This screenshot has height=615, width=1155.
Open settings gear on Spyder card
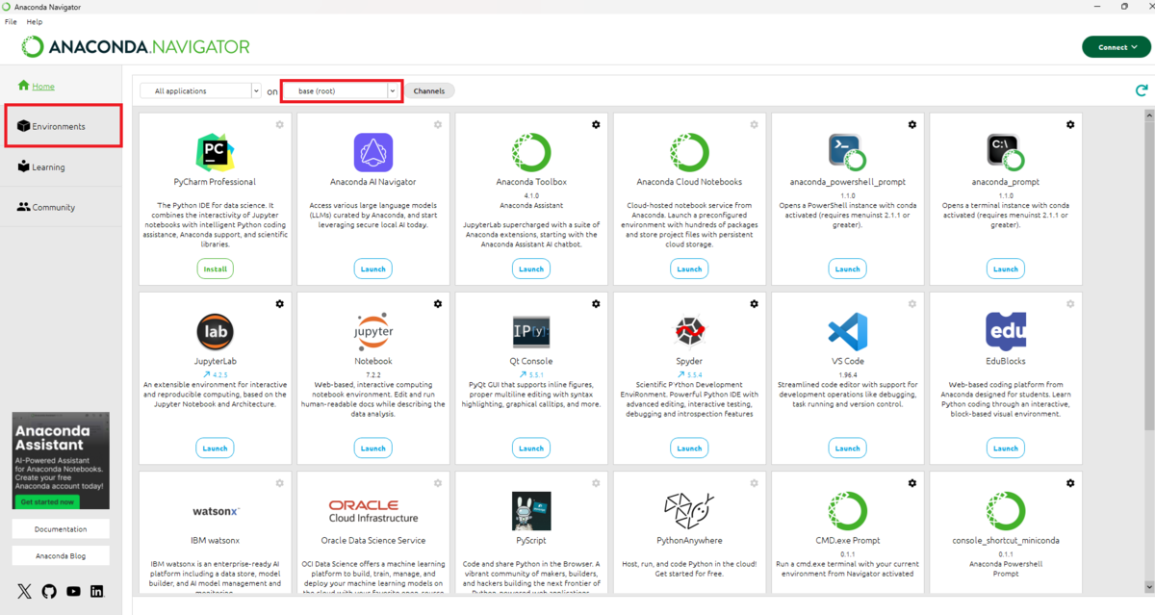(x=754, y=304)
